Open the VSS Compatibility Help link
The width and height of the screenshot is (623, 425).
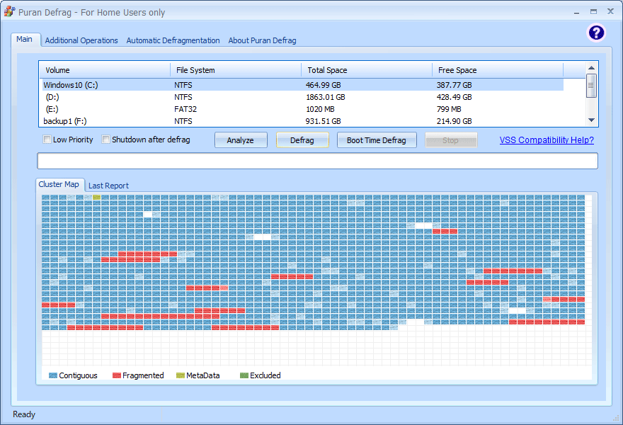[547, 140]
